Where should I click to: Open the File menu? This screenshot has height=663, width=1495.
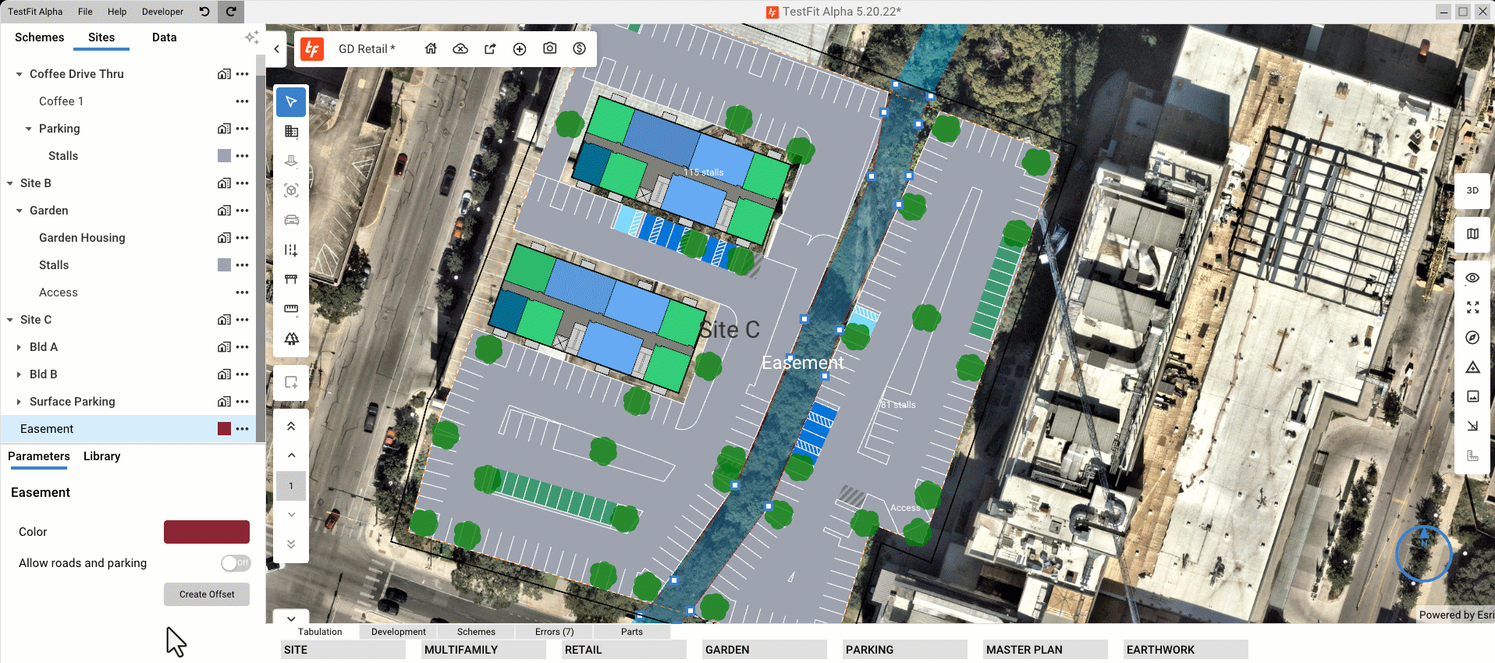85,12
